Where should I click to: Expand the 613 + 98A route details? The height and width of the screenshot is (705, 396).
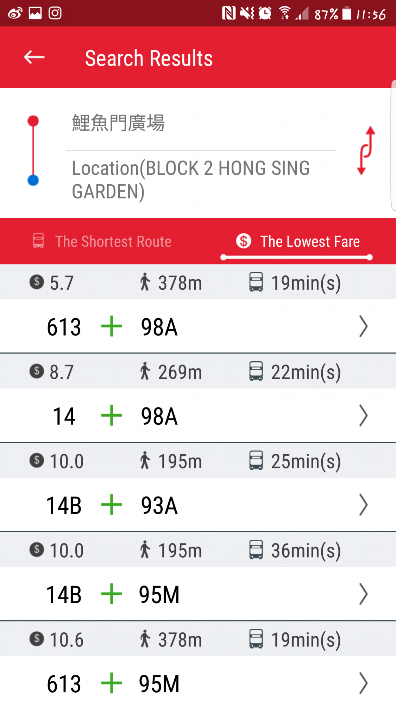click(363, 326)
